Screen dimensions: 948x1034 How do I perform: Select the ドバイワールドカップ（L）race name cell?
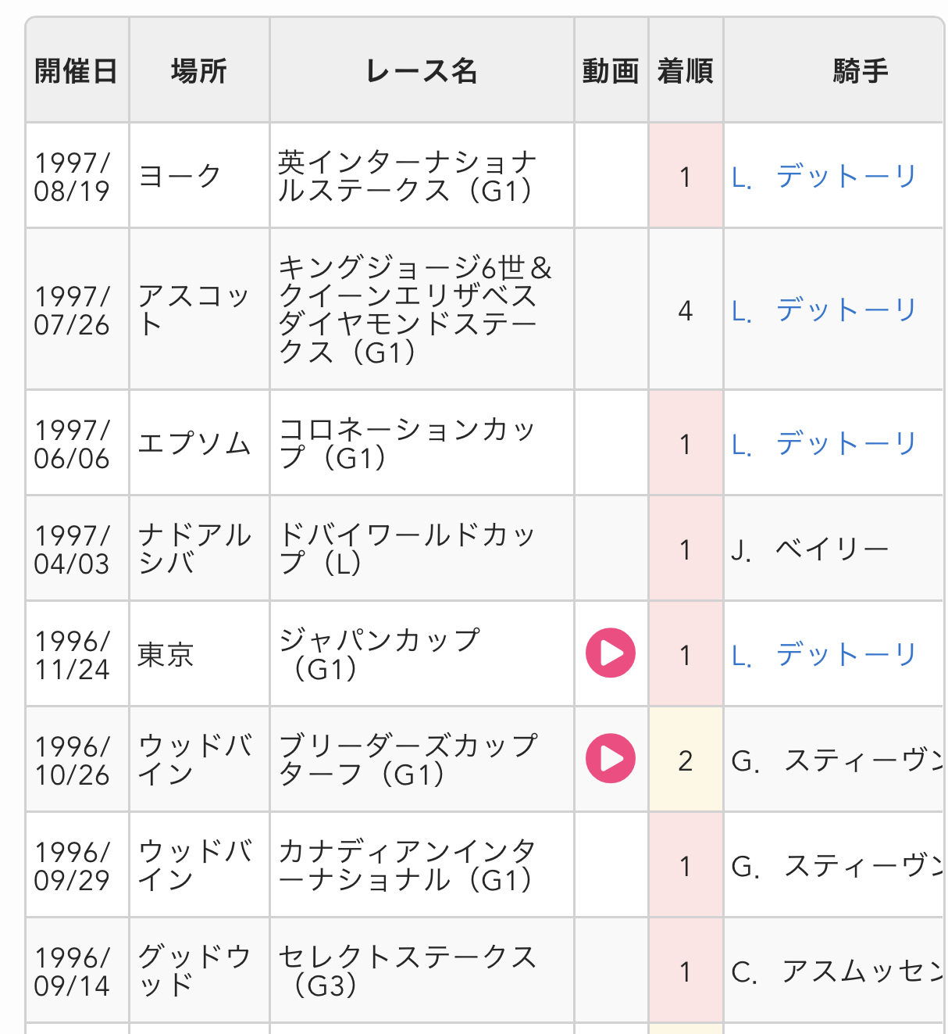click(407, 549)
